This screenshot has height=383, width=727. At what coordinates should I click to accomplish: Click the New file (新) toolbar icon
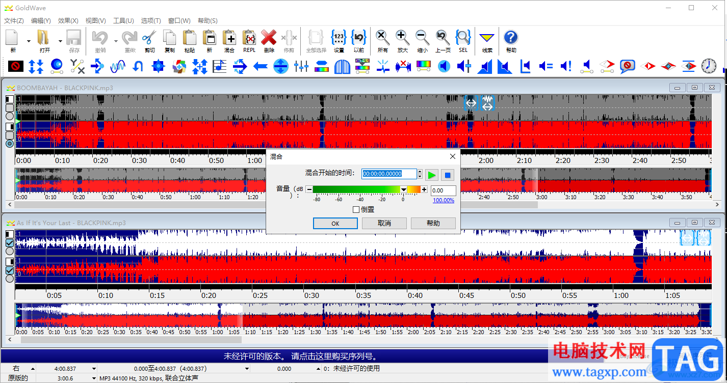click(13, 38)
